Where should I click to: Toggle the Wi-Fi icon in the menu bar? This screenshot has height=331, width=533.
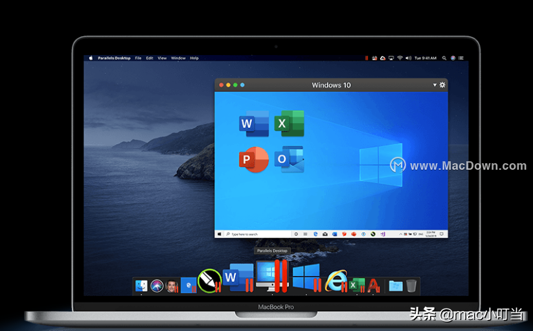pyautogui.click(x=400, y=58)
